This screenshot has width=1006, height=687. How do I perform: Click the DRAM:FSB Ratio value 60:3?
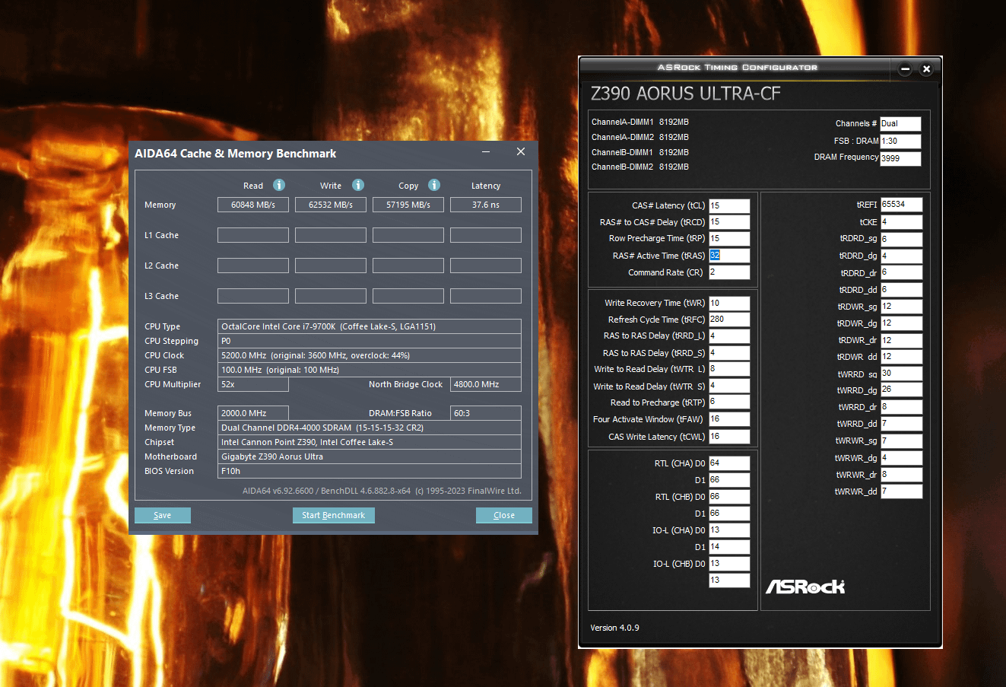486,413
